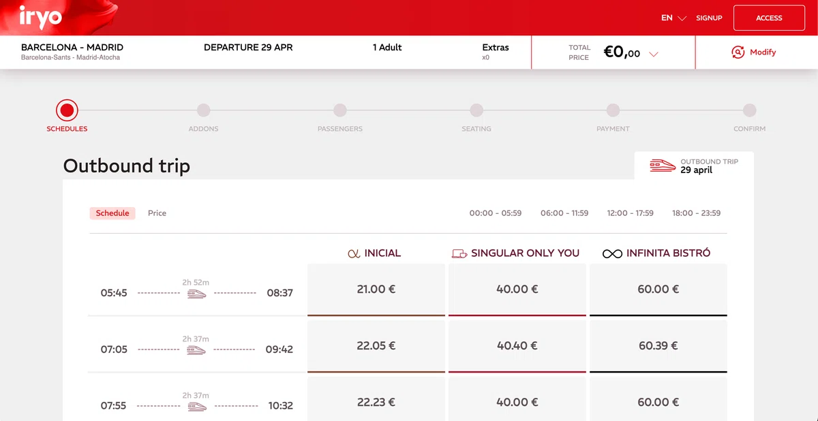Select the Confirm step circle
The image size is (818, 421).
pyautogui.click(x=750, y=110)
